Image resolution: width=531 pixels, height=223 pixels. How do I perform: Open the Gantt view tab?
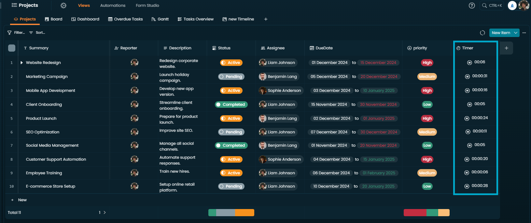click(160, 19)
